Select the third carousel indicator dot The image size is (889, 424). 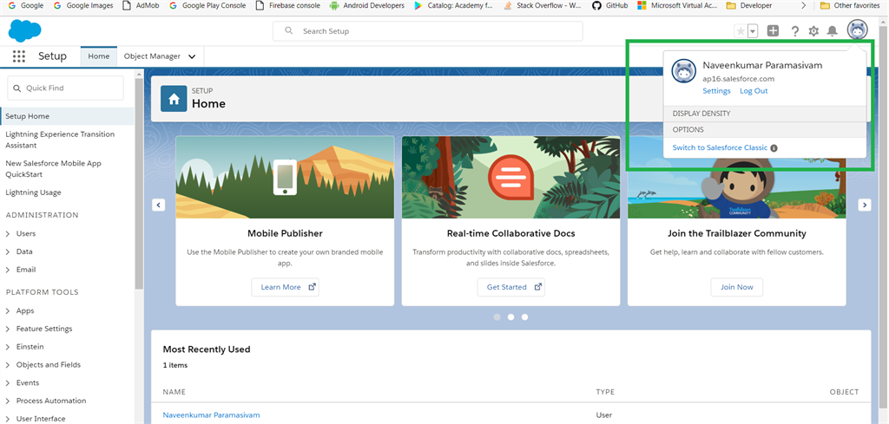click(525, 317)
